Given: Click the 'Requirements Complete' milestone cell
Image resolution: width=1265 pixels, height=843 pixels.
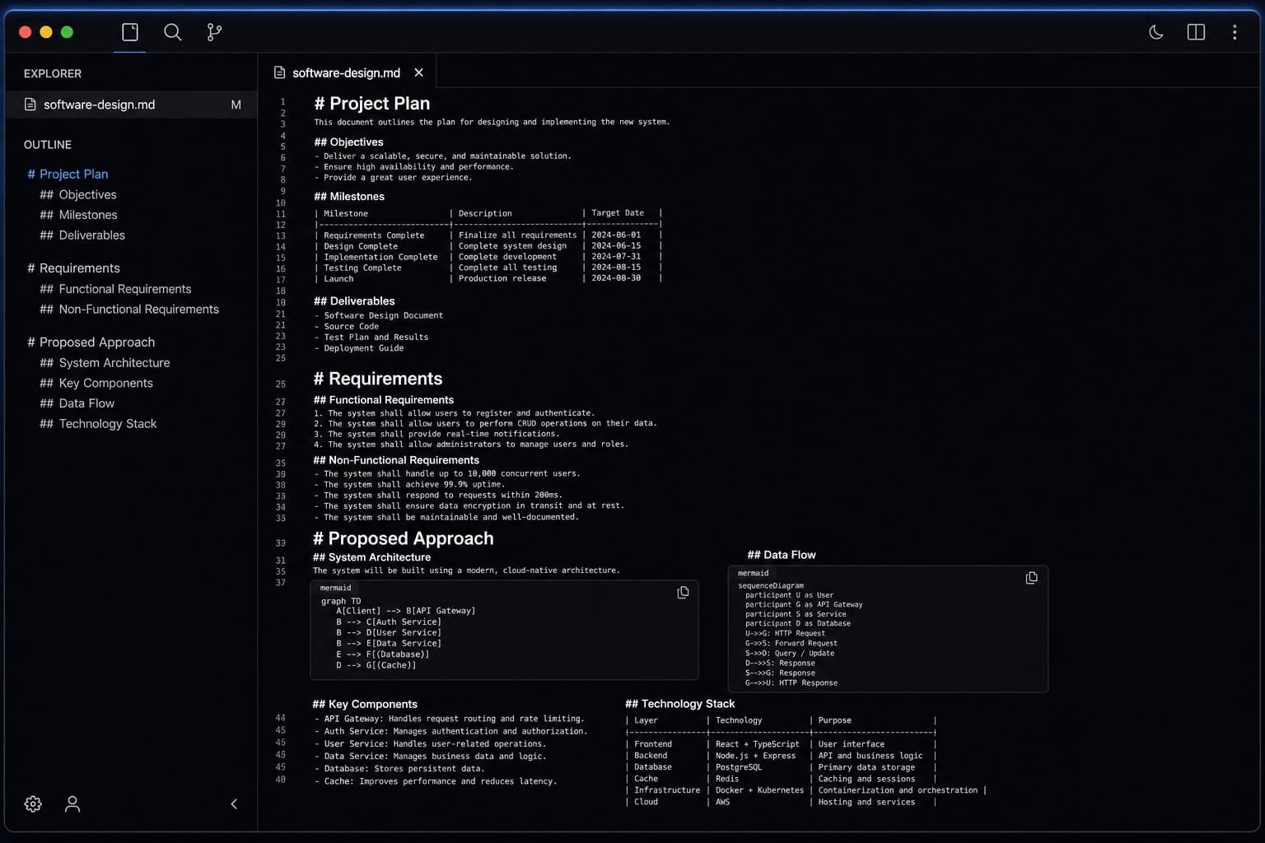Looking at the screenshot, I should point(374,235).
